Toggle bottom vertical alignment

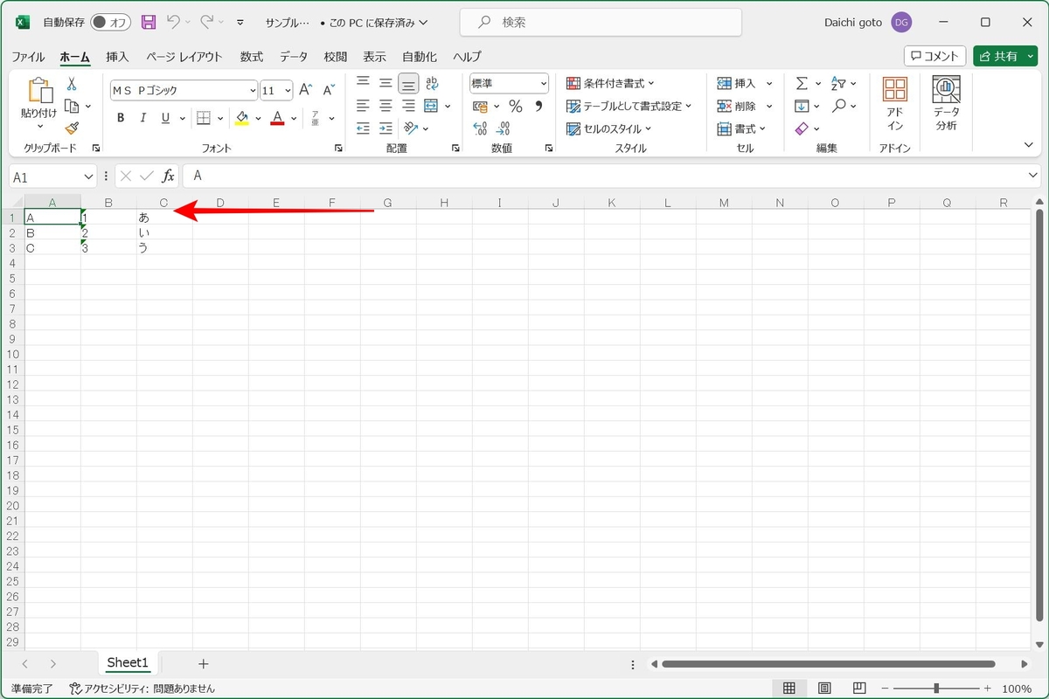(408, 83)
